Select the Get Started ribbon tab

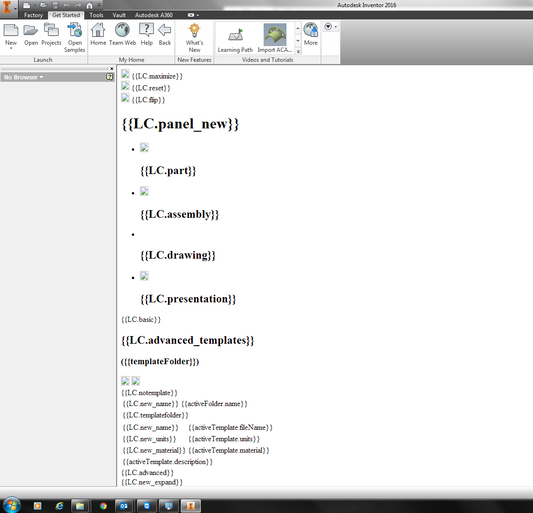pyautogui.click(x=66, y=15)
